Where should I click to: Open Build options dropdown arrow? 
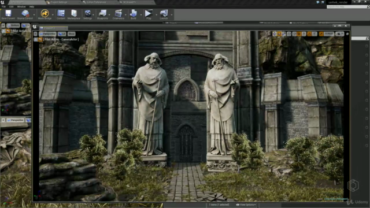tap(141, 14)
